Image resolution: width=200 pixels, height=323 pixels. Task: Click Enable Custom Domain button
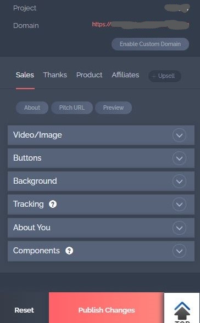(x=150, y=44)
